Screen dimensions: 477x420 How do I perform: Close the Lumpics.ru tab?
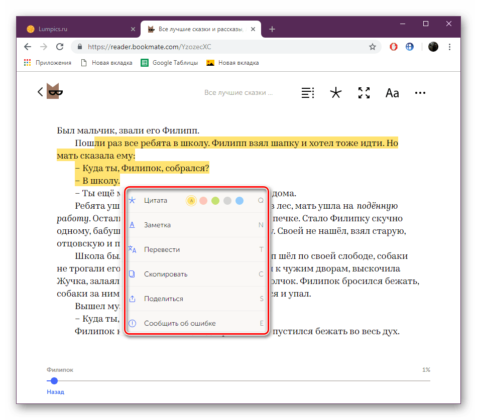coord(133,29)
